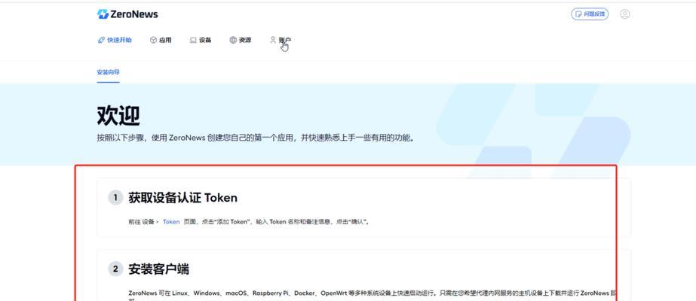Viewport: 696px width, 301px height.
Task: Open the 资源 menu item
Action: tap(240, 40)
